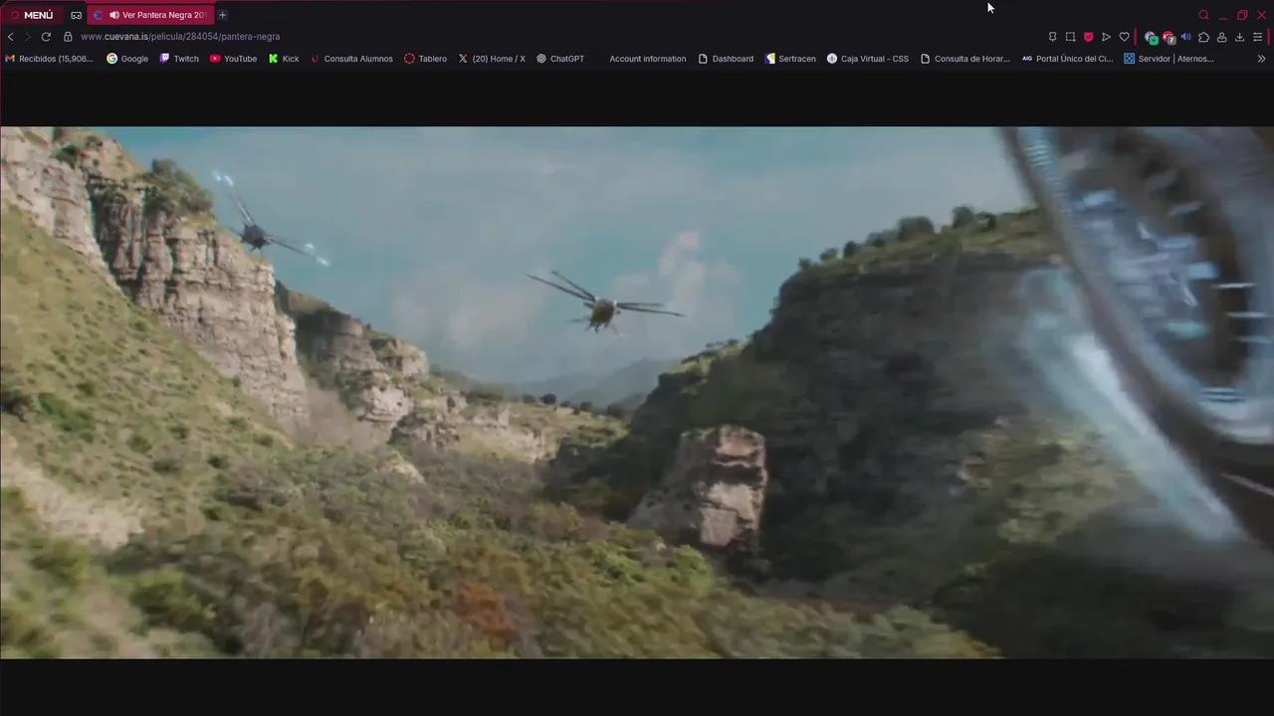Image resolution: width=1274 pixels, height=716 pixels.
Task: Open a new tab with plus button
Action: pos(222,15)
